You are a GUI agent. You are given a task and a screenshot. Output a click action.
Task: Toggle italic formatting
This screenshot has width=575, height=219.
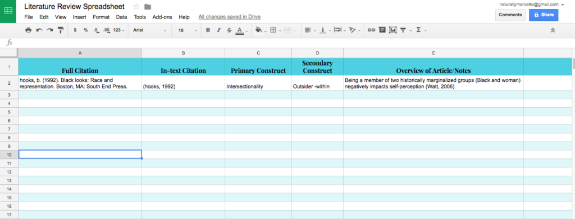click(x=218, y=30)
